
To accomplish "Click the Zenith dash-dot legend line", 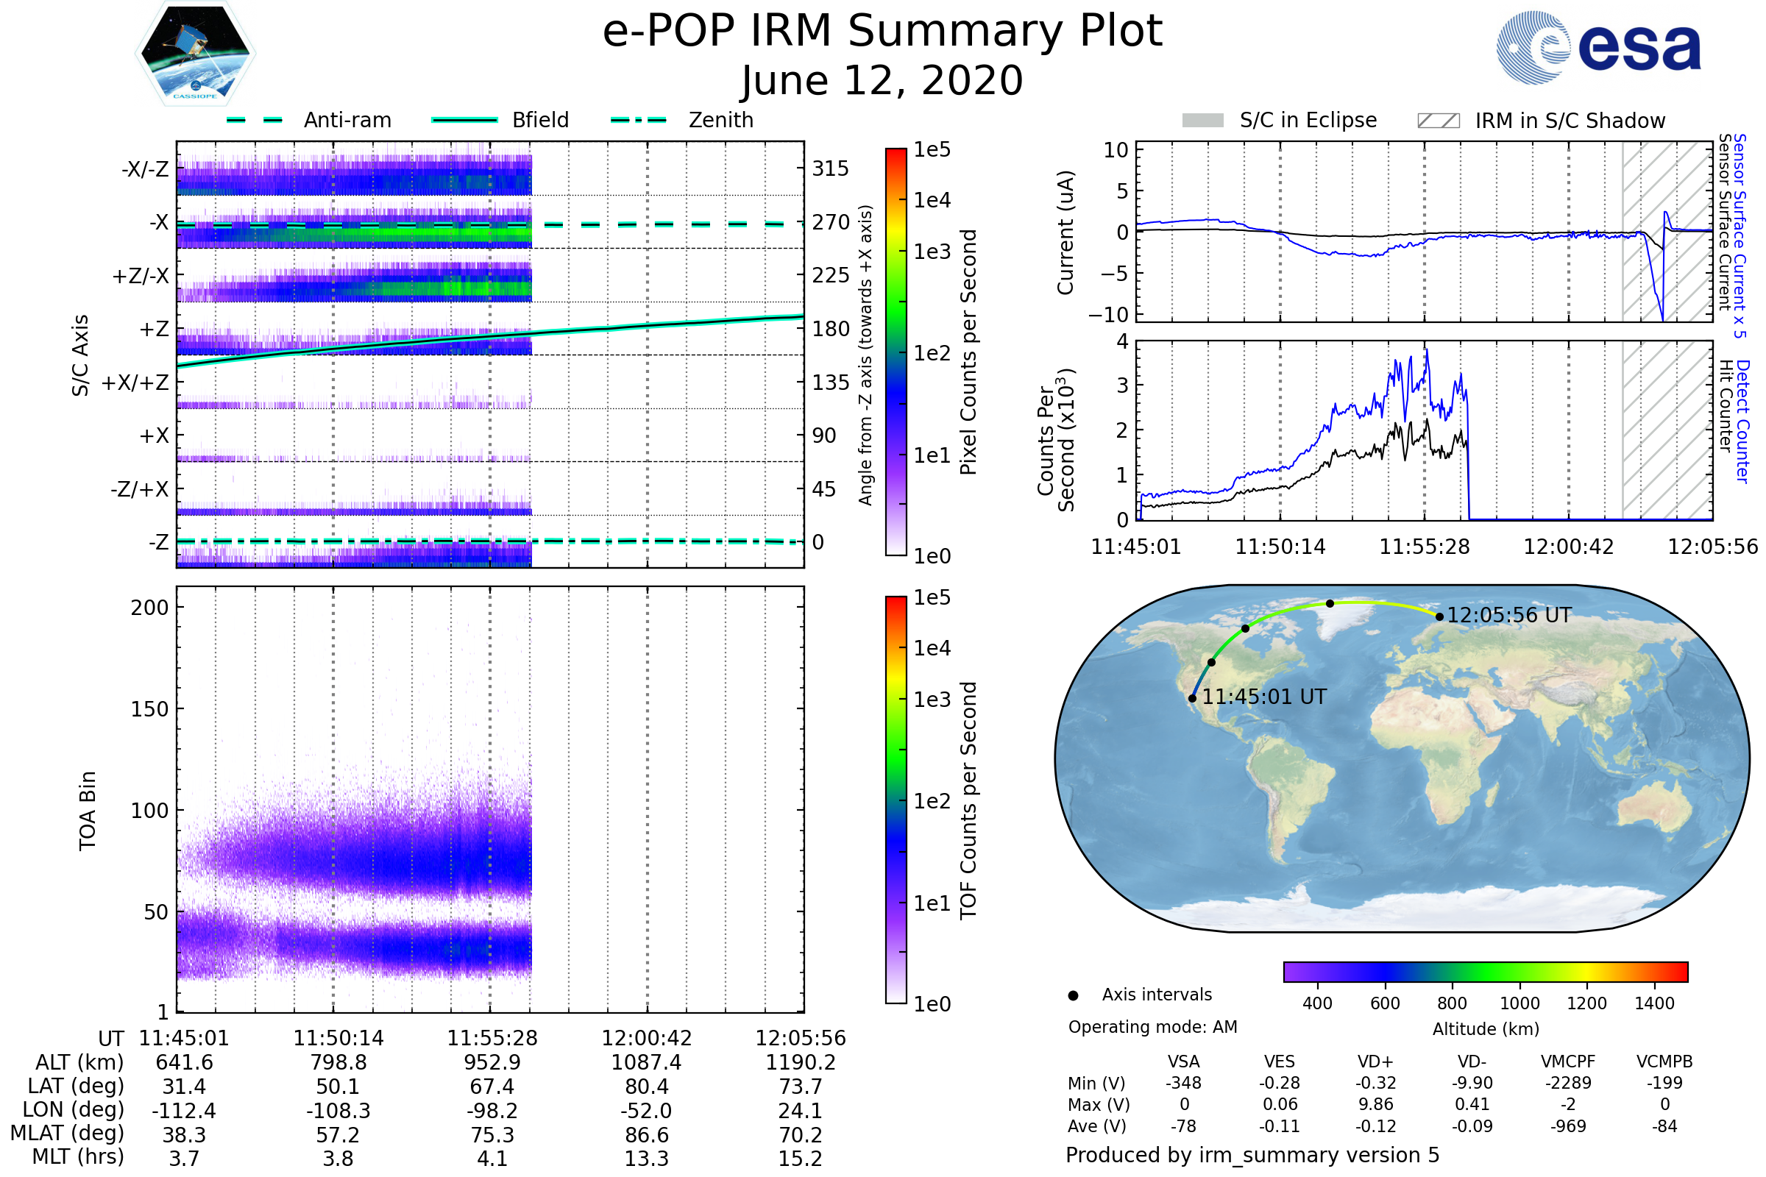I will pos(638,120).
